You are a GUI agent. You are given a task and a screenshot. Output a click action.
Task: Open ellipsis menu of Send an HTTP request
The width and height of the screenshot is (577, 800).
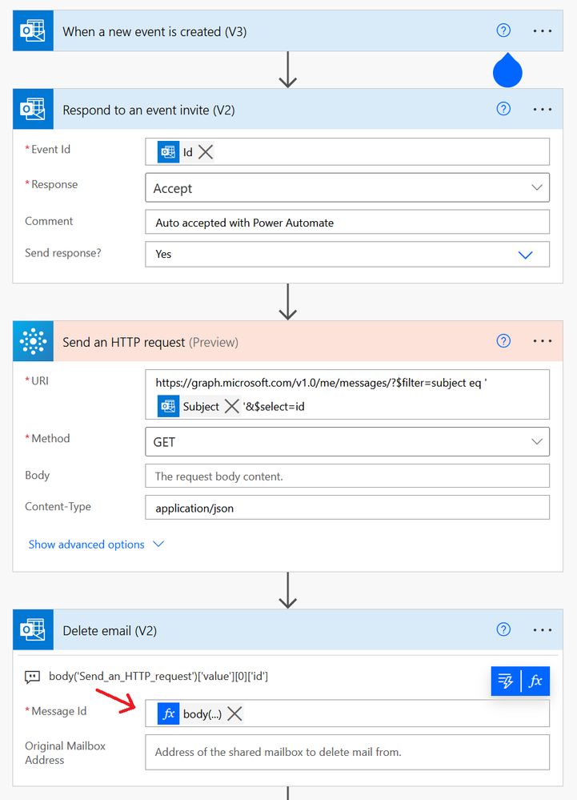click(x=542, y=341)
